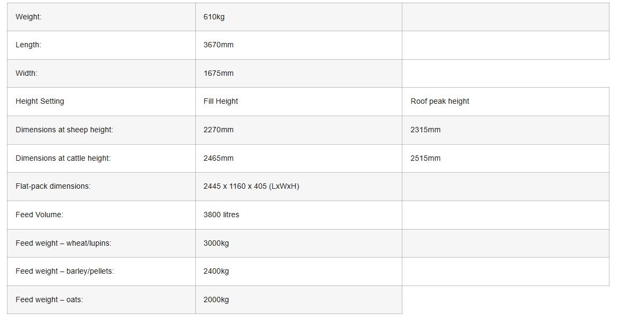Select the 2270mm sheep fill height
Image resolution: width=617 pixels, height=321 pixels.
(218, 130)
